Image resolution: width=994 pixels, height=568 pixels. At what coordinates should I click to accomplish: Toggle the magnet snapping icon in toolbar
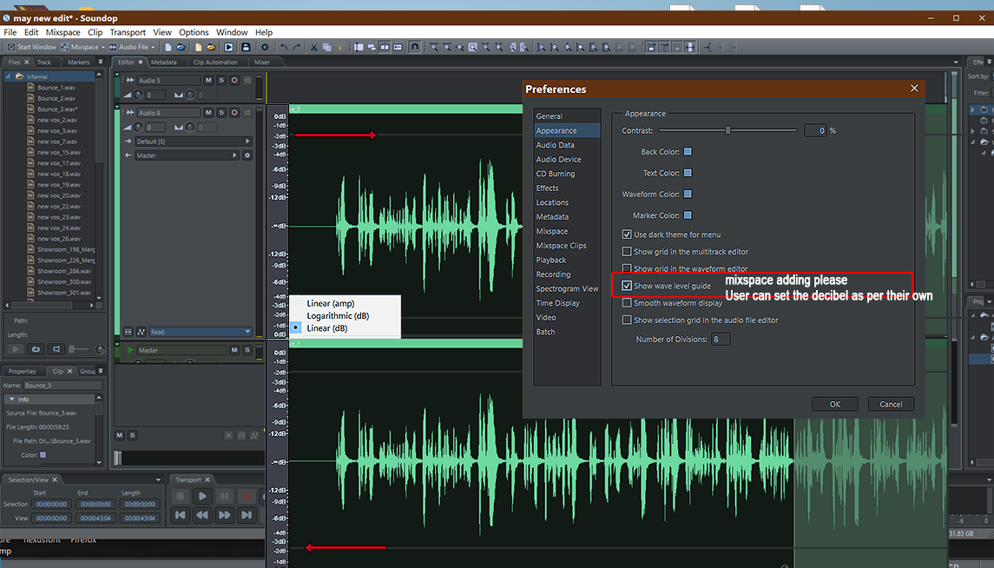[x=414, y=47]
